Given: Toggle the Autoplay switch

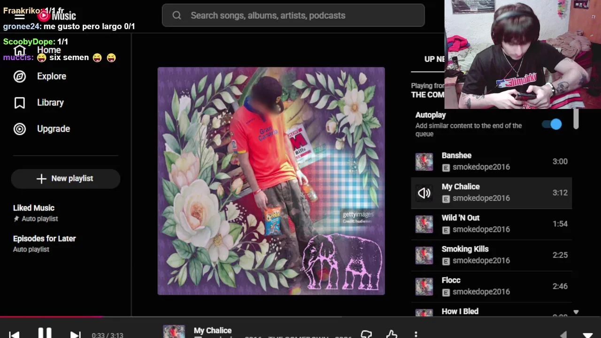Looking at the screenshot, I should click(x=552, y=124).
